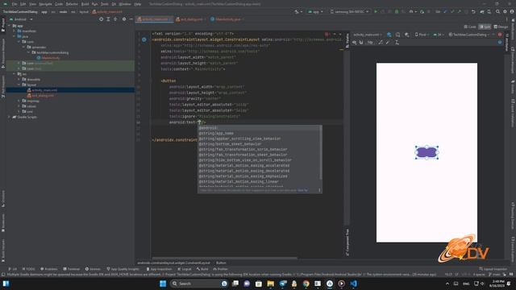Viewport: 516px width, 290px height.
Task: Choose @string/app_name from the completion popup
Action: (216, 133)
